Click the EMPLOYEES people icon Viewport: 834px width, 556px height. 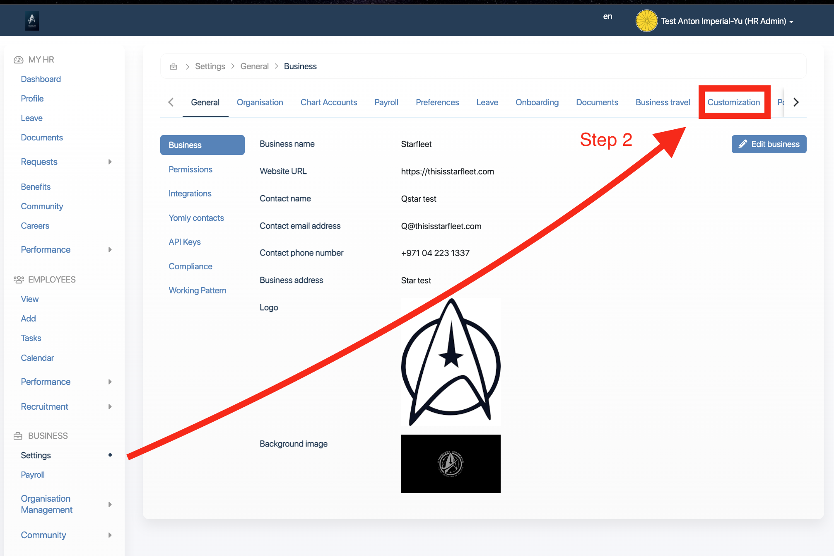tap(19, 280)
